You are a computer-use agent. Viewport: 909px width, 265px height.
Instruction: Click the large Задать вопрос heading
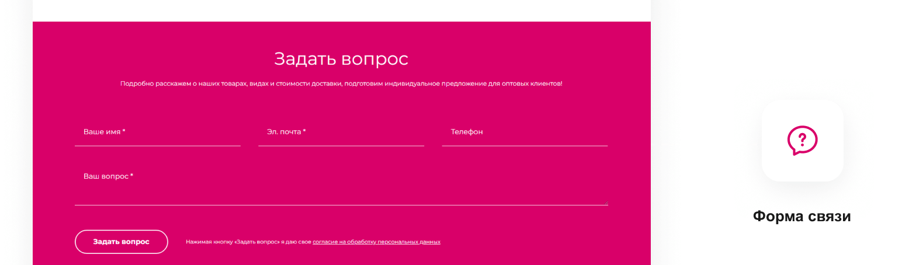[341, 59]
